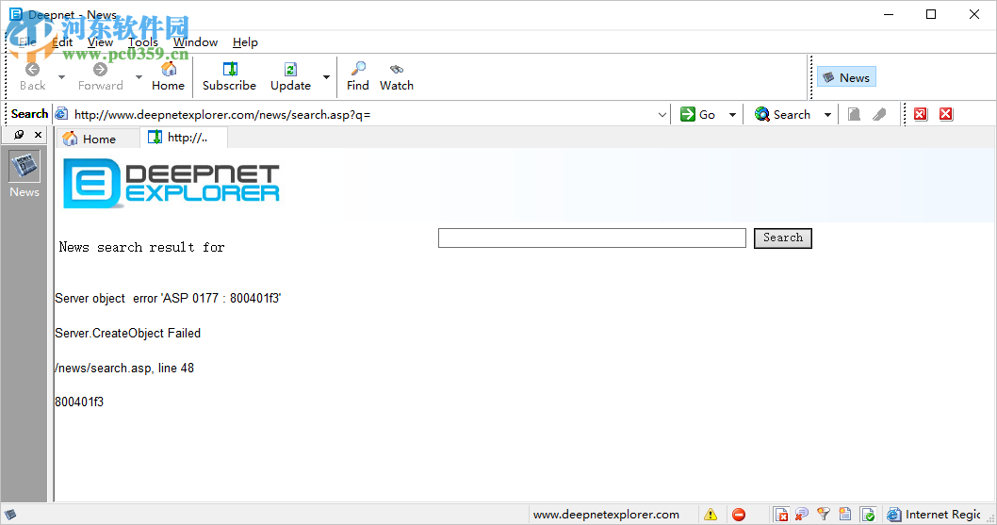Click the Deepnet Explorer logo
997x525 pixels.
(172, 183)
